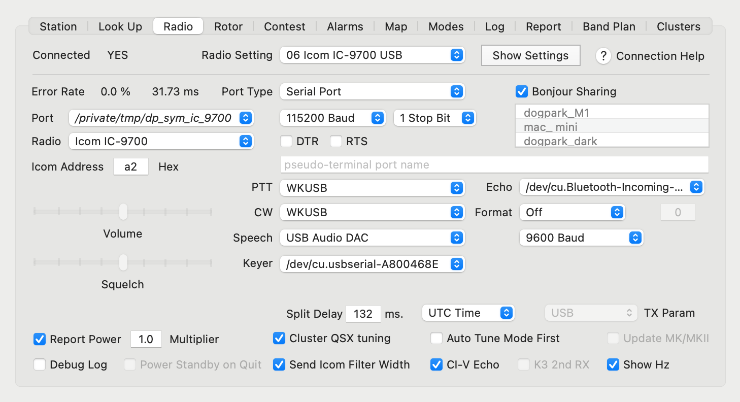
Task: Open the UTC Time dropdown
Action: click(467, 313)
